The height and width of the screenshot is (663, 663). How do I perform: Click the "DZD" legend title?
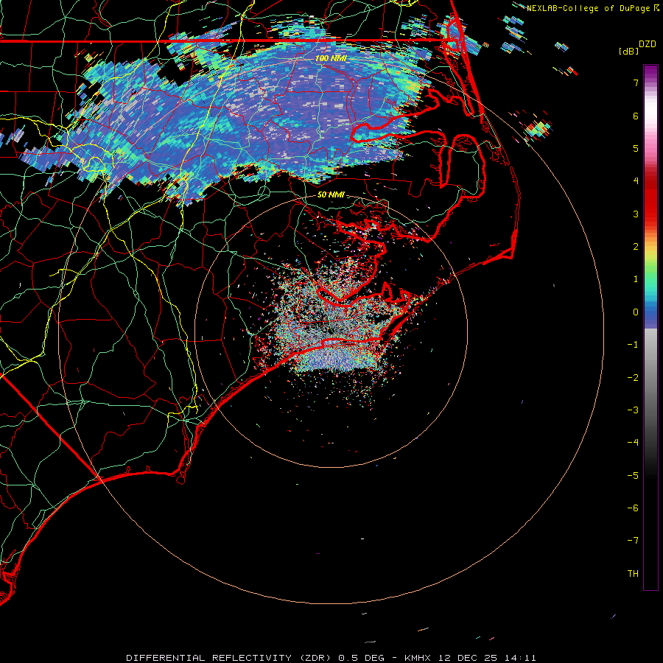[x=648, y=44]
